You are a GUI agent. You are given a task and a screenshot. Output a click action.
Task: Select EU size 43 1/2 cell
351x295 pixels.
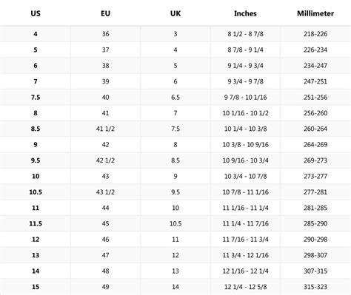click(x=105, y=192)
